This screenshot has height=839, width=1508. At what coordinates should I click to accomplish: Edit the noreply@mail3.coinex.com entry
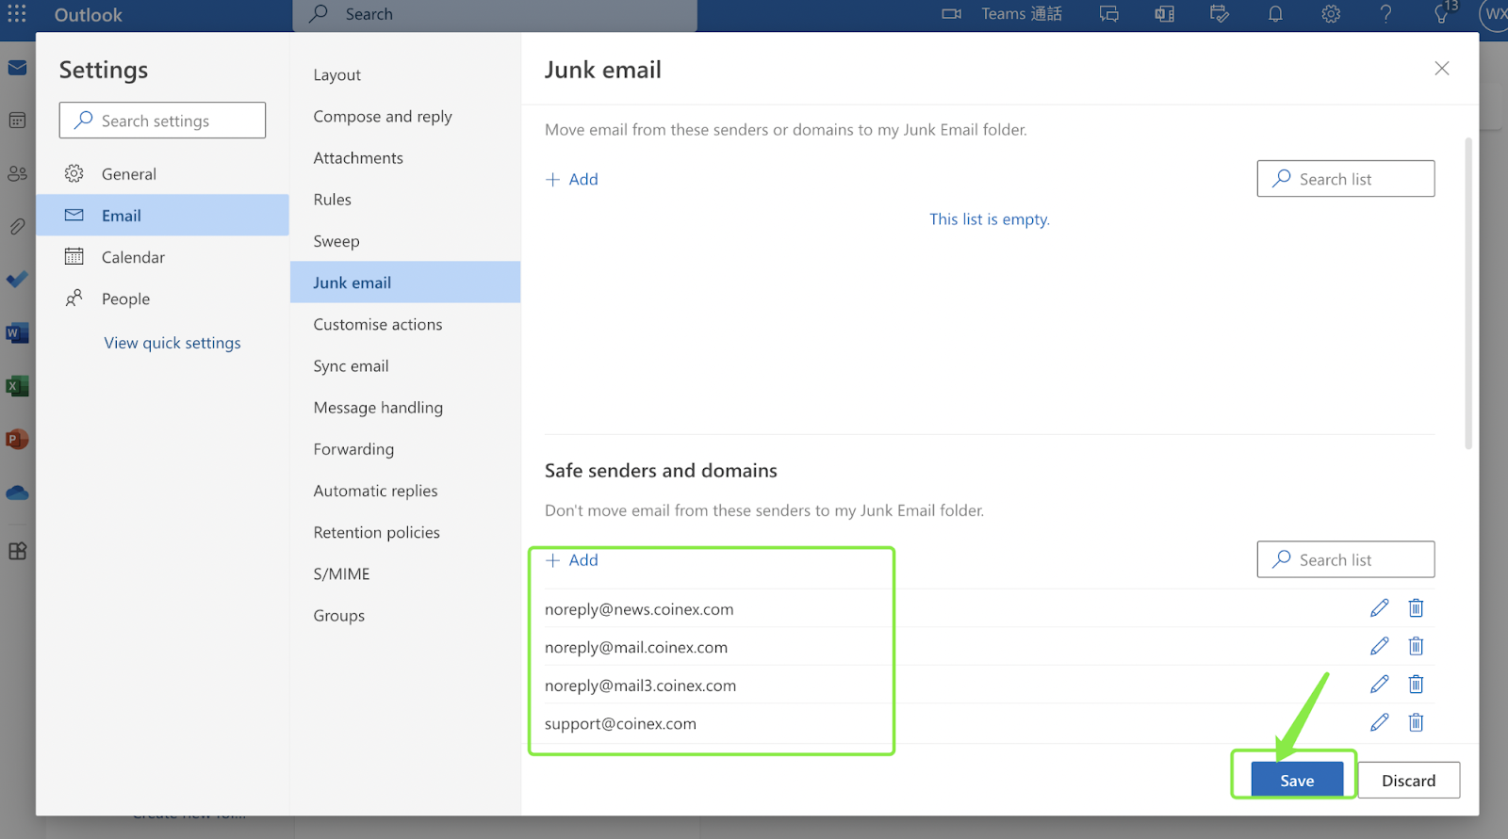tap(1379, 685)
